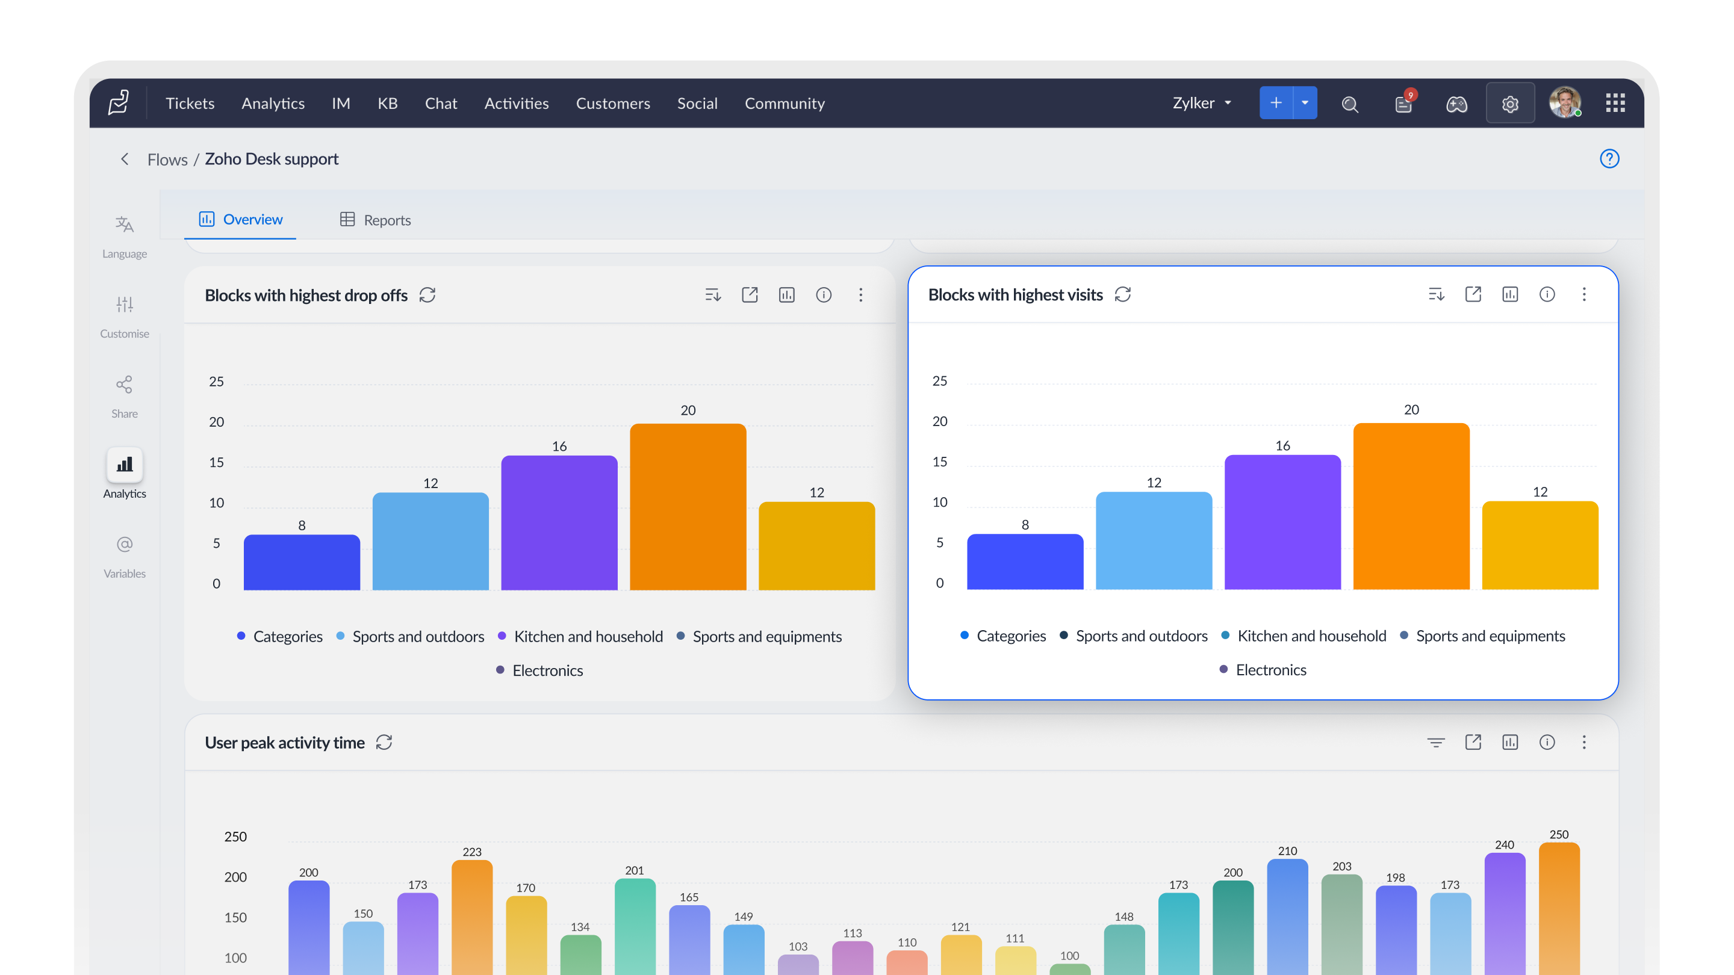The height and width of the screenshot is (975, 1734).
Task: Open KB in the top navigation
Action: [388, 103]
